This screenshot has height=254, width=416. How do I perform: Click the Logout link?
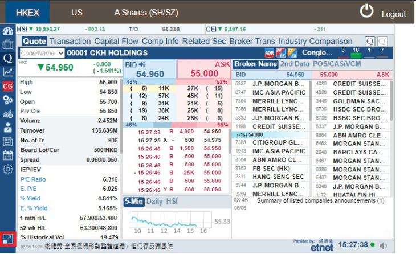[x=394, y=14]
